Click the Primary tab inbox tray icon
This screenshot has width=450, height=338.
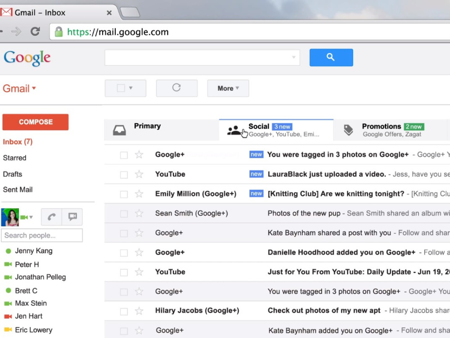(119, 130)
